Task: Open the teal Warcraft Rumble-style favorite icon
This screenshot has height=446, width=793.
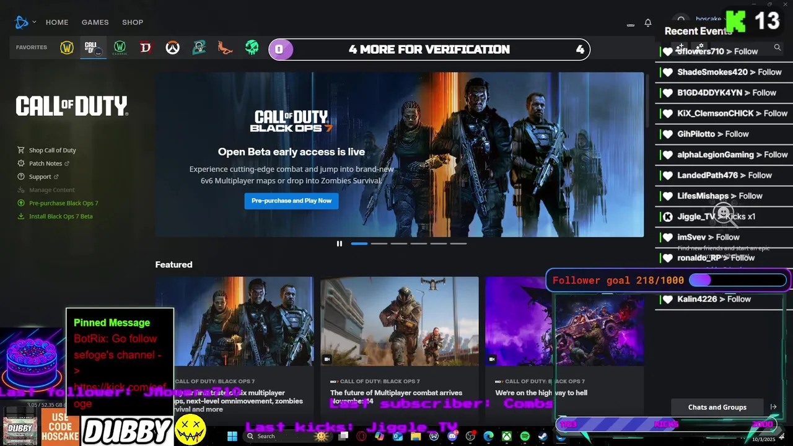Action: pyautogui.click(x=198, y=48)
